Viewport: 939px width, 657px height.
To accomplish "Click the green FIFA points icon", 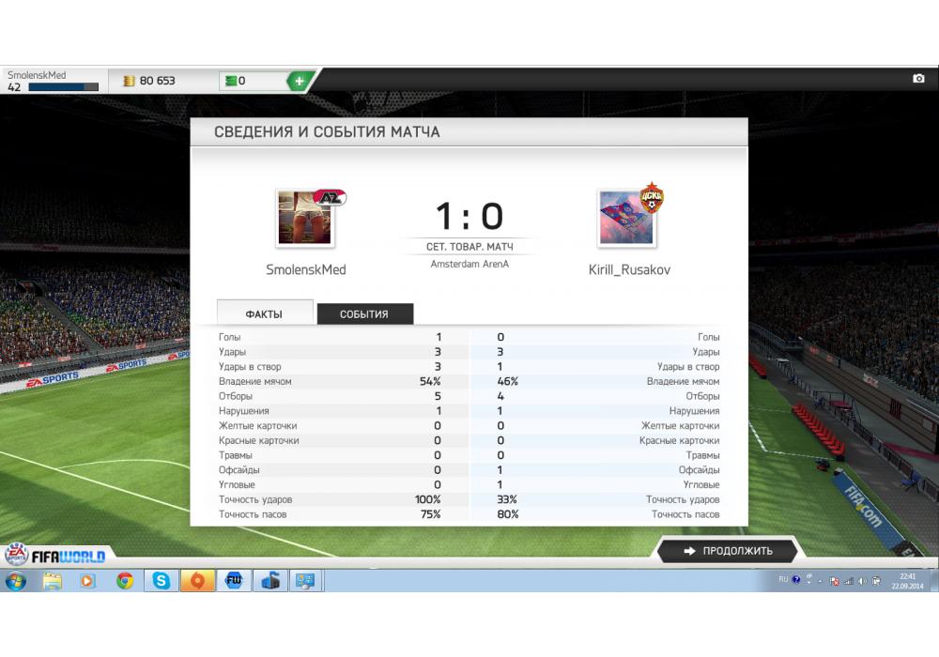I will click(231, 81).
